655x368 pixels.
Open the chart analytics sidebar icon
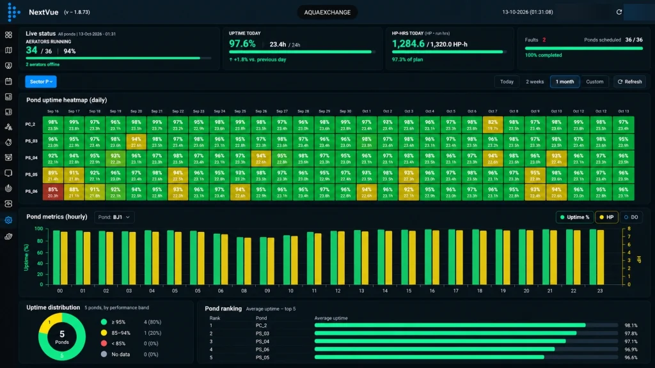pyautogui.click(x=8, y=97)
